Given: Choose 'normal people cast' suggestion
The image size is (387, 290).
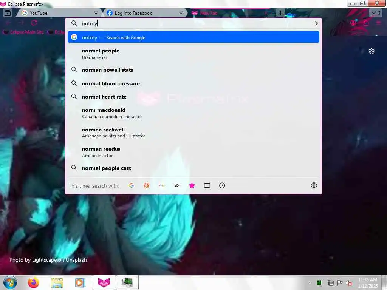Looking at the screenshot, I should coord(193,168).
